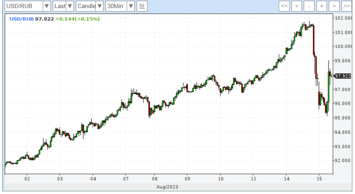Click the Aug/2023 month label
This screenshot has width=355, height=194.
pyautogui.click(x=167, y=187)
